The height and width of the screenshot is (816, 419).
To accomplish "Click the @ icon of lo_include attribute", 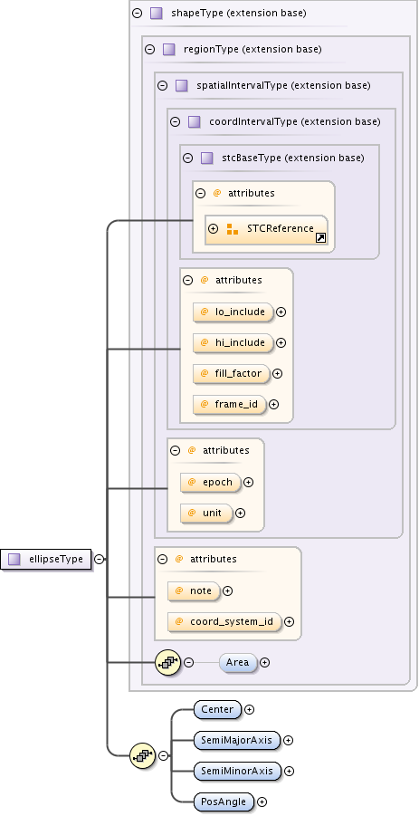I will (x=205, y=312).
